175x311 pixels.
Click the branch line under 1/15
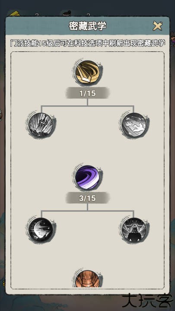coord(87,106)
